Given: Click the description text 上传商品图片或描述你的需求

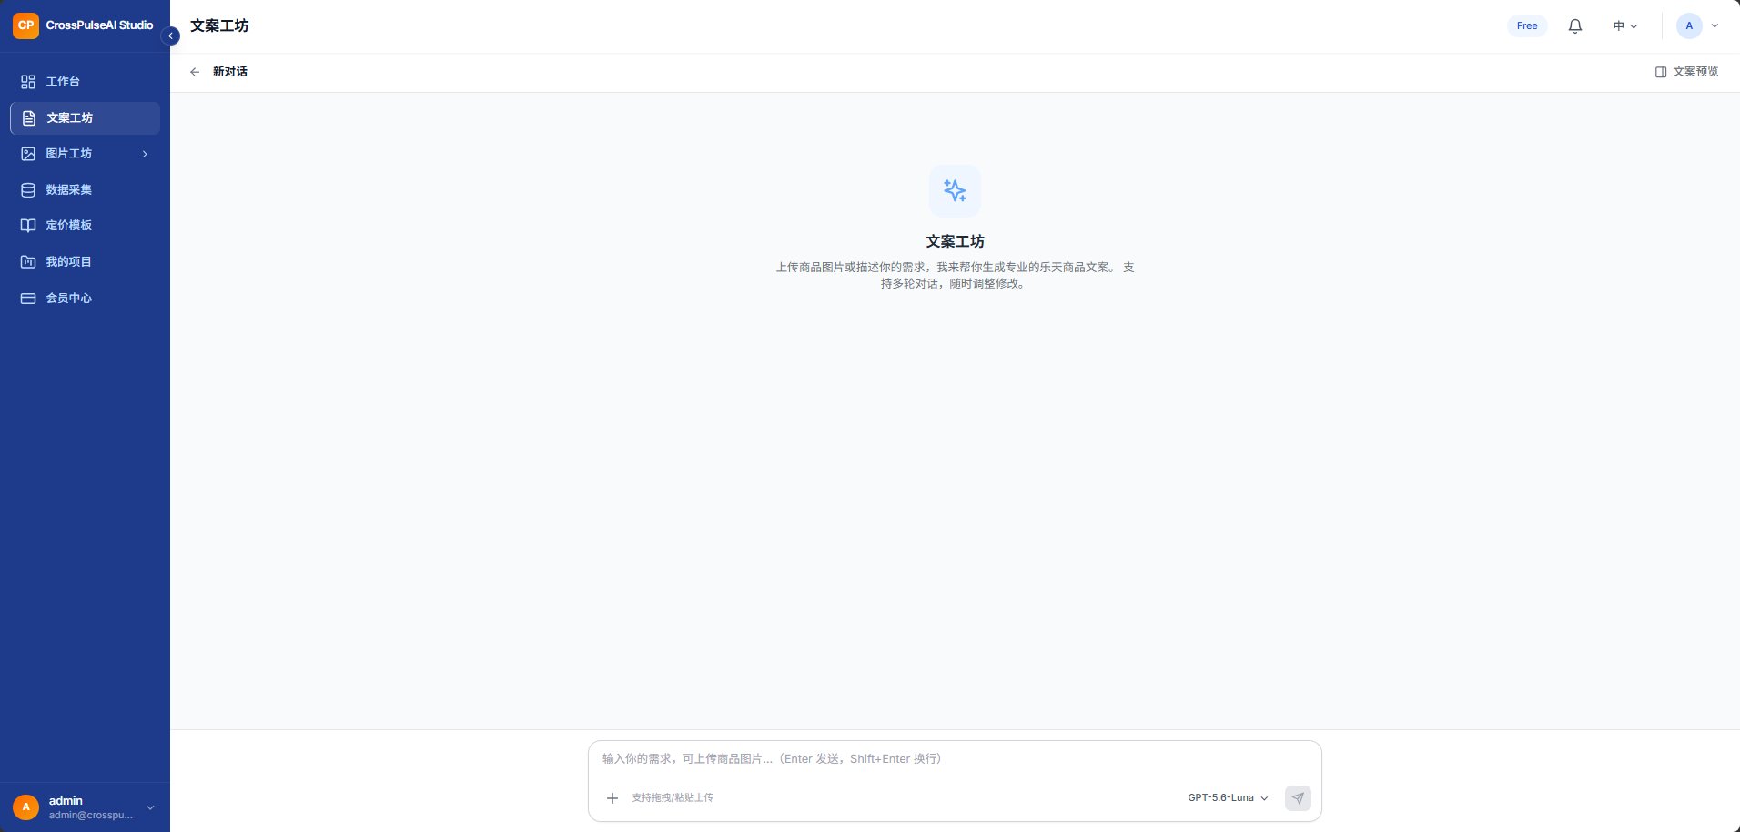Looking at the screenshot, I should (x=955, y=276).
